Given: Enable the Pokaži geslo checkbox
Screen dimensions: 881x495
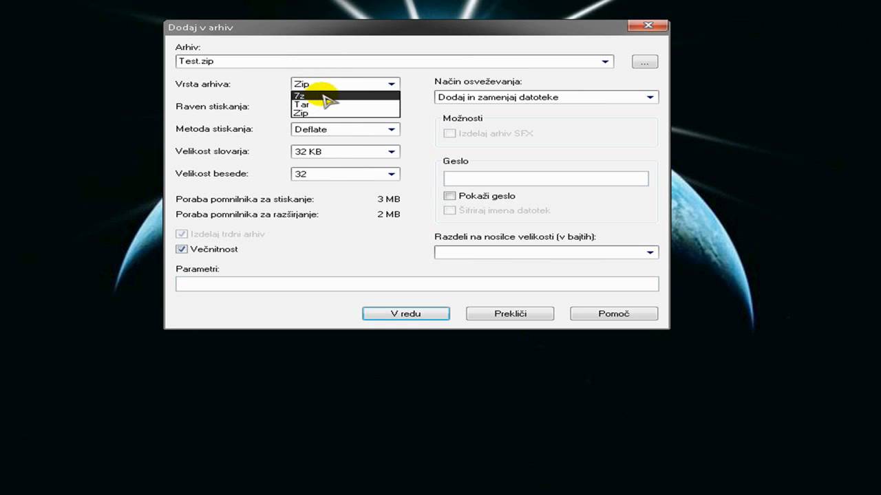Looking at the screenshot, I should pos(449,196).
